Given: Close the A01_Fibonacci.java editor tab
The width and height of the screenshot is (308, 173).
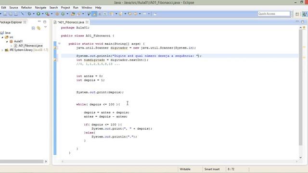Looking at the screenshot, I should (87, 22).
